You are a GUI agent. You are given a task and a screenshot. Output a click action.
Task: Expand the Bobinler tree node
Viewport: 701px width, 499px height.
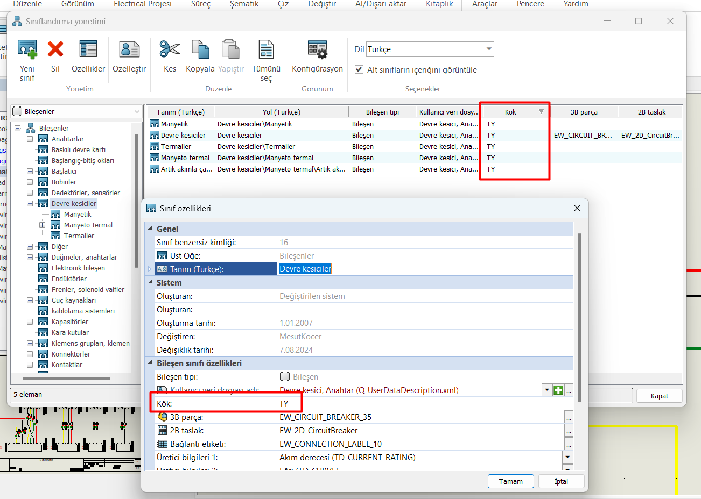[x=30, y=182]
